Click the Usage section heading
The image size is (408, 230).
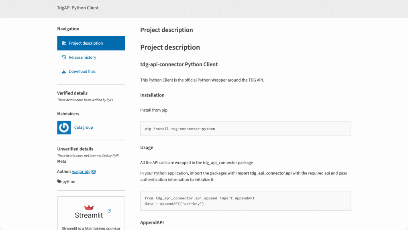pos(147,148)
